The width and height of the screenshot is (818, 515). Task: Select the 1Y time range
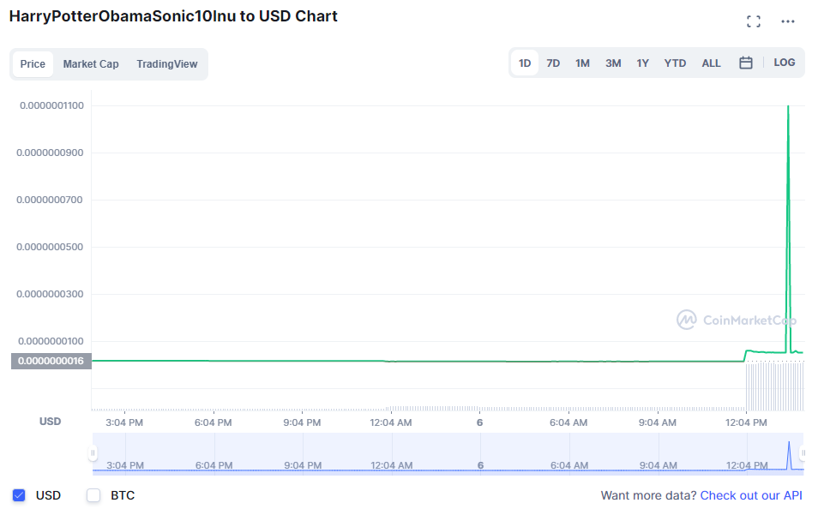coord(642,63)
